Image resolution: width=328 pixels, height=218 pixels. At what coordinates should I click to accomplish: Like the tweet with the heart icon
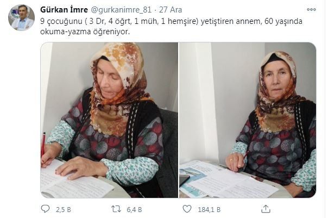[x=187, y=209]
